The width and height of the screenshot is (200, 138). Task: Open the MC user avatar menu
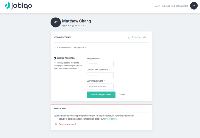194,6
